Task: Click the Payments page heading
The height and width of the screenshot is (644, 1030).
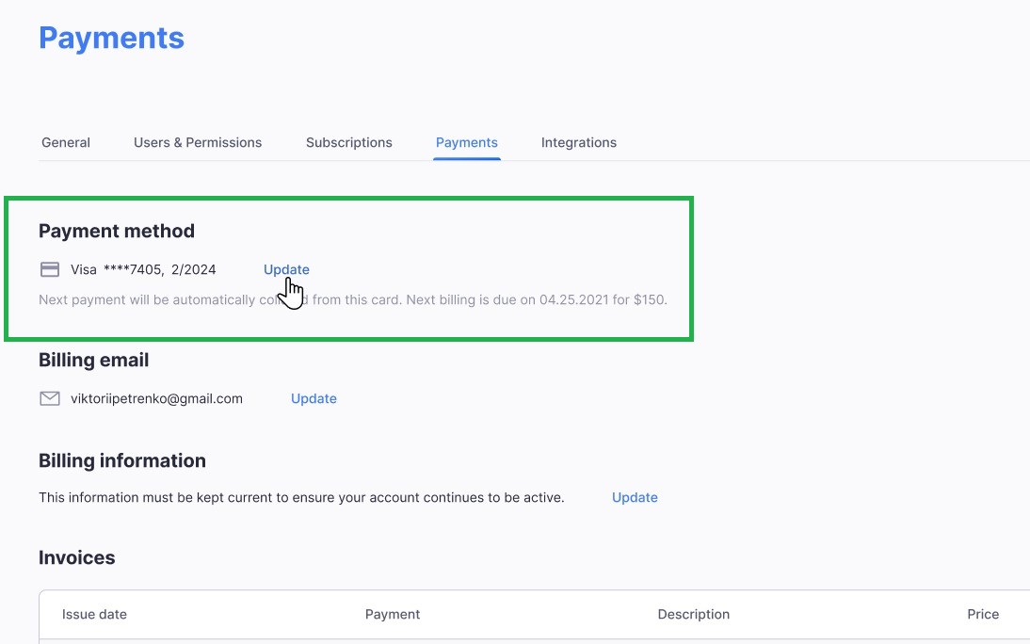Action: click(111, 38)
